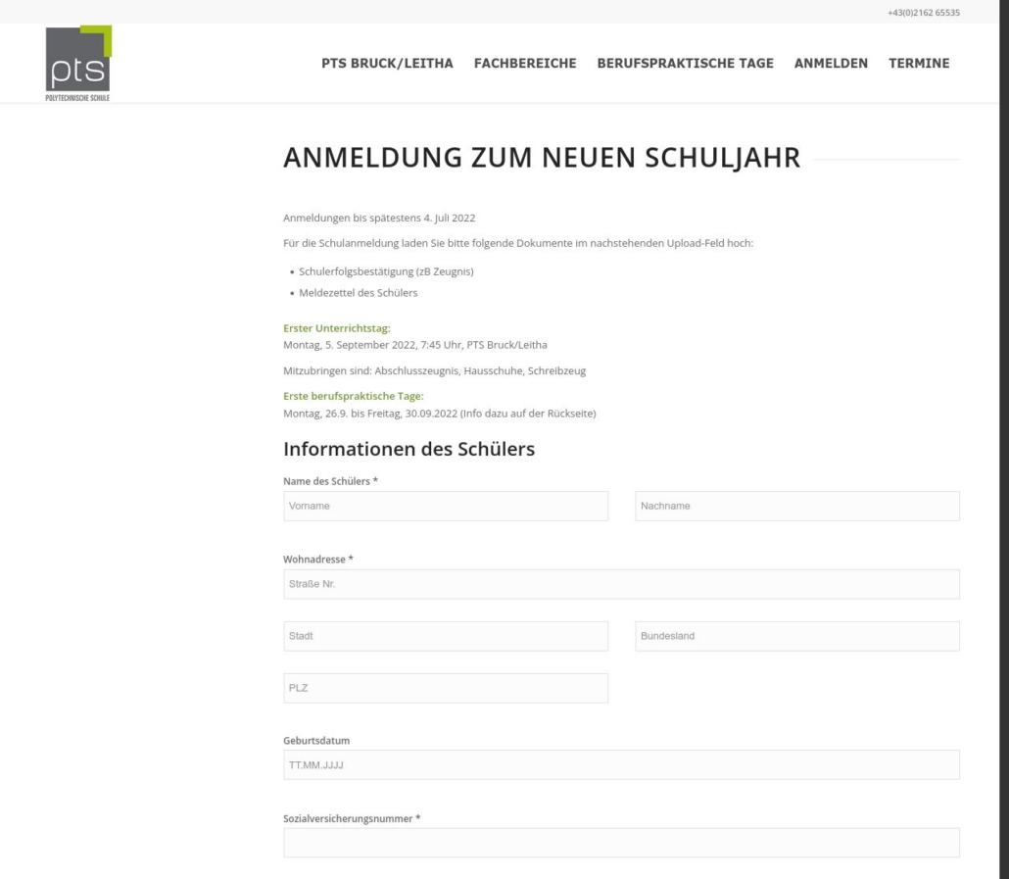Click the 'Name des Schülers *' label
This screenshot has height=879, width=1009.
click(x=331, y=481)
